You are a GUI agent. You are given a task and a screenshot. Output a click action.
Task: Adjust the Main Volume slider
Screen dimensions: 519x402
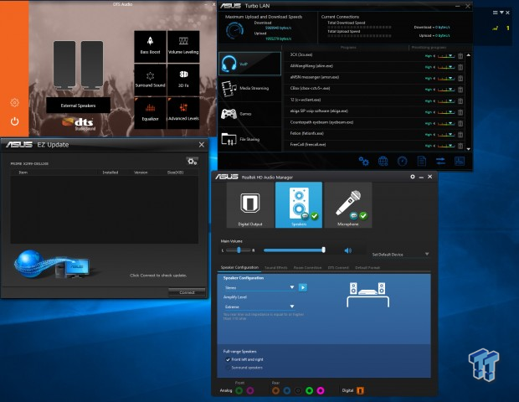[x=295, y=250]
